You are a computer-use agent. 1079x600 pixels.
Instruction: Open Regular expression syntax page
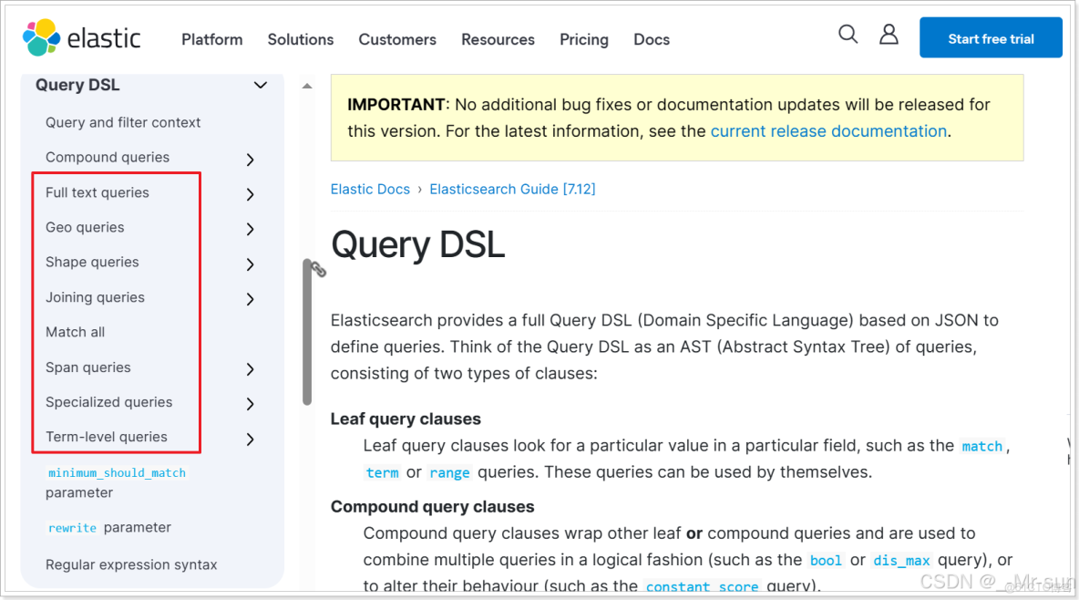point(131,564)
